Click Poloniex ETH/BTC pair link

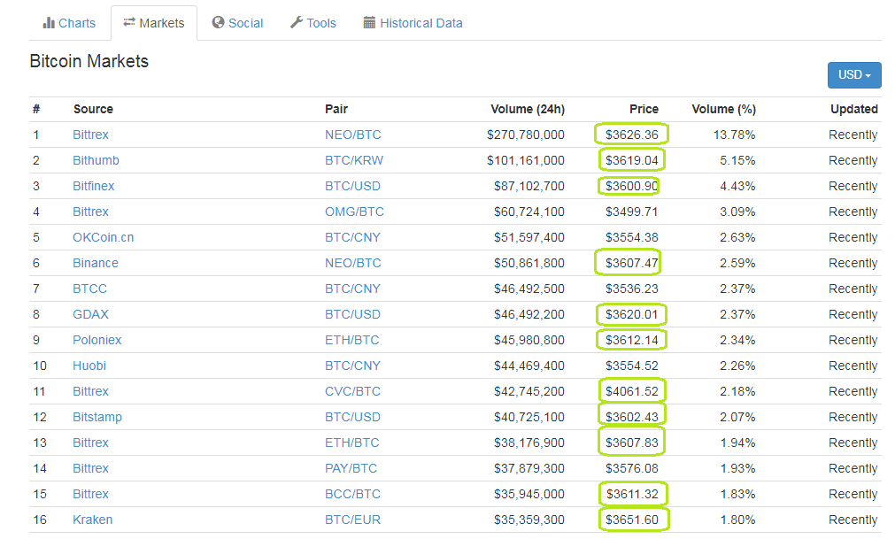click(351, 340)
